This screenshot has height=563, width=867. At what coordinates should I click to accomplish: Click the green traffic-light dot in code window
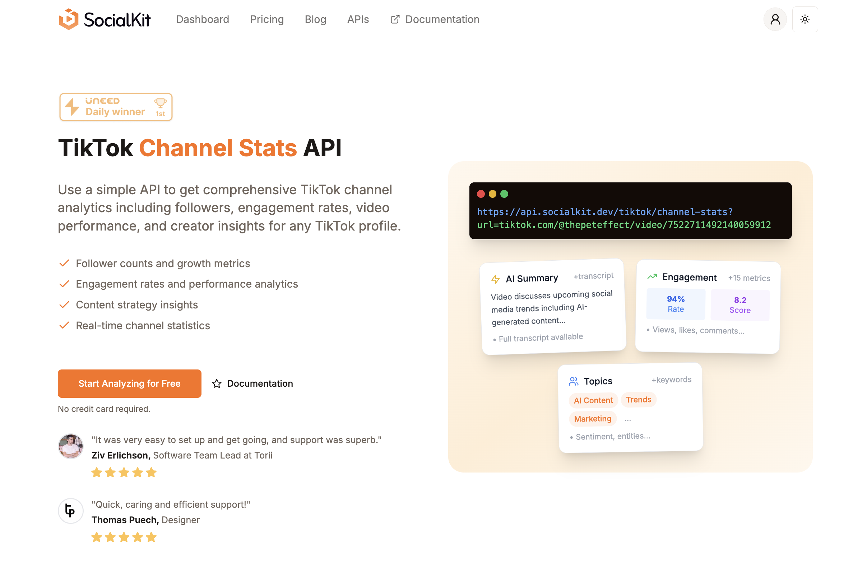tap(504, 194)
